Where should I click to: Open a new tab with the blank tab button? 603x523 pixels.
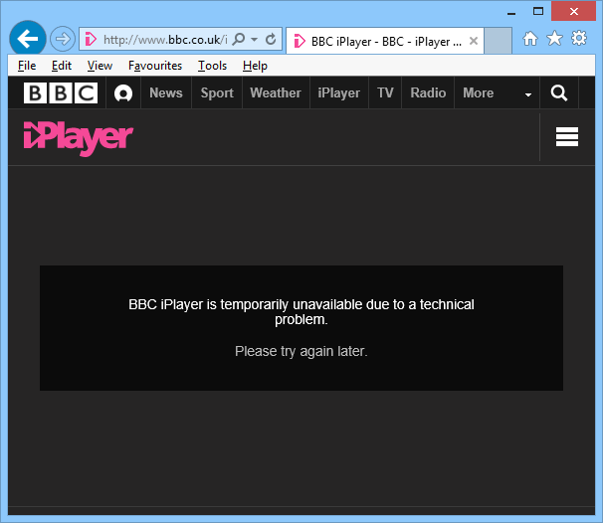[x=498, y=41]
